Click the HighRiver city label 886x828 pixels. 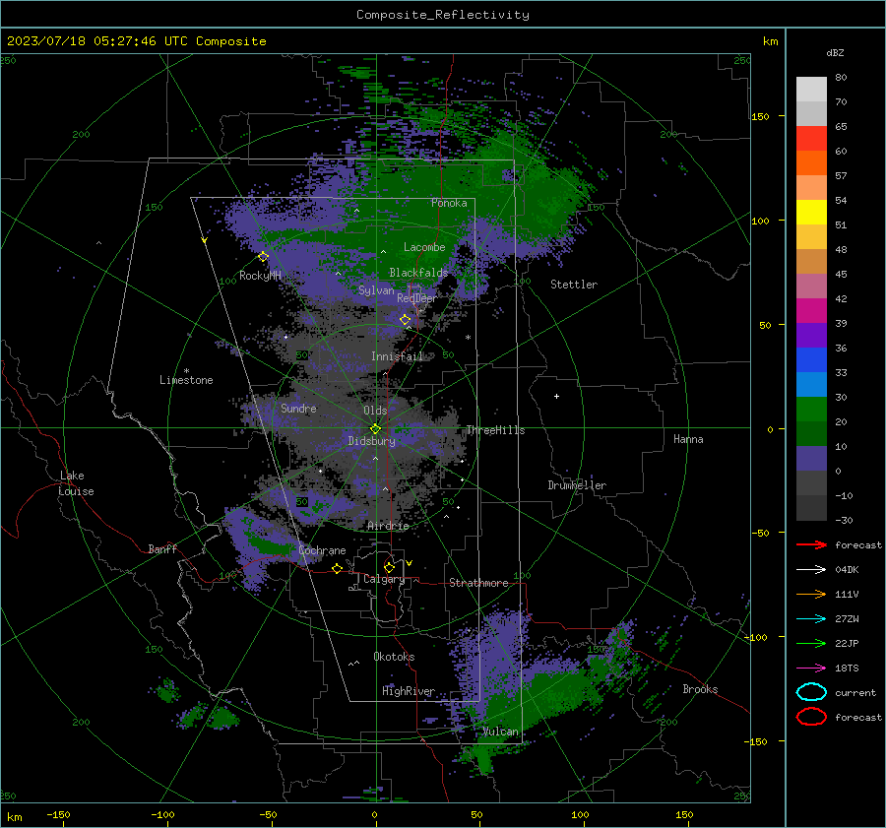click(409, 691)
